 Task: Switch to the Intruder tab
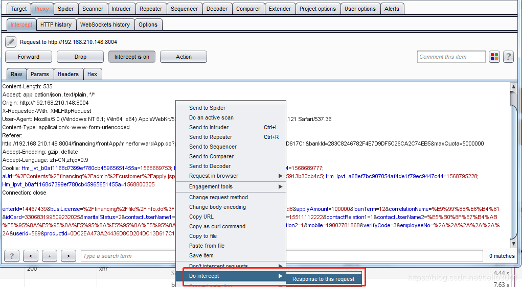(121, 9)
